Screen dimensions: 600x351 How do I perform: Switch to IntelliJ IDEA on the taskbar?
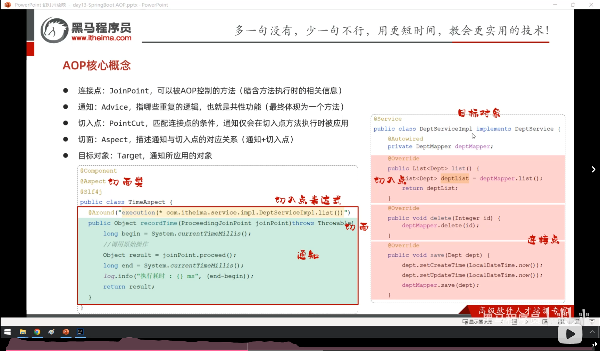(x=80, y=332)
